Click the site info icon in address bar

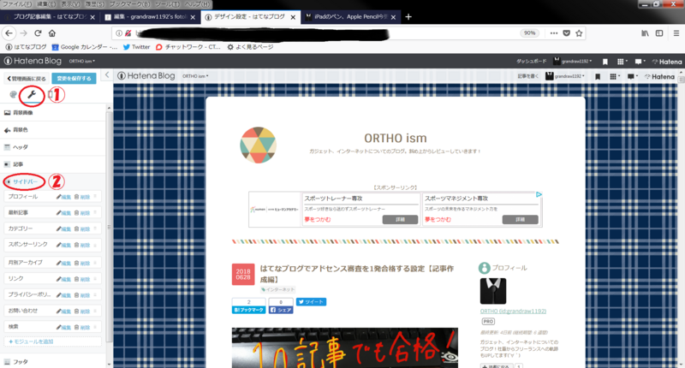119,33
